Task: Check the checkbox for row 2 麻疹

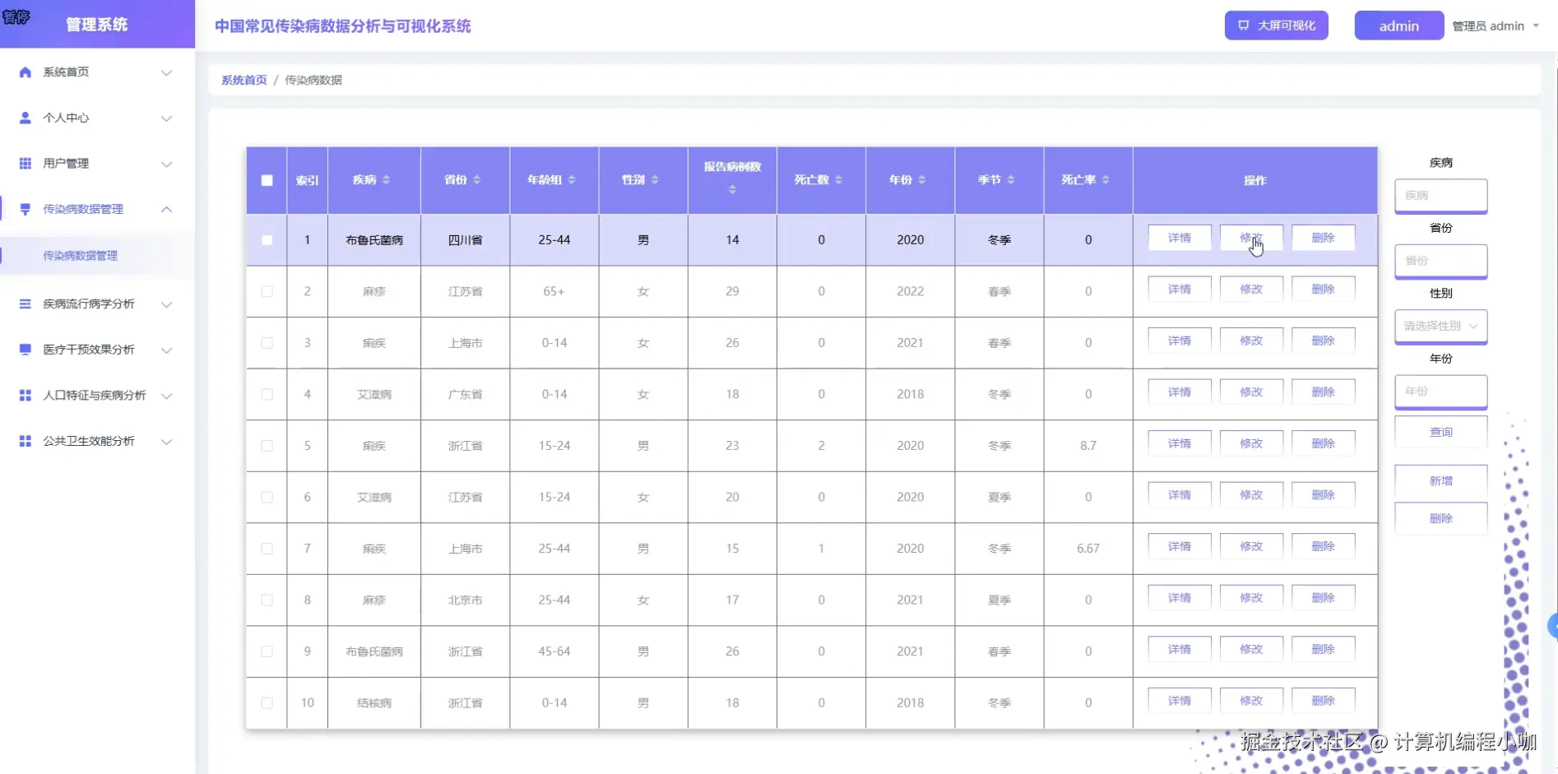Action: tap(267, 291)
